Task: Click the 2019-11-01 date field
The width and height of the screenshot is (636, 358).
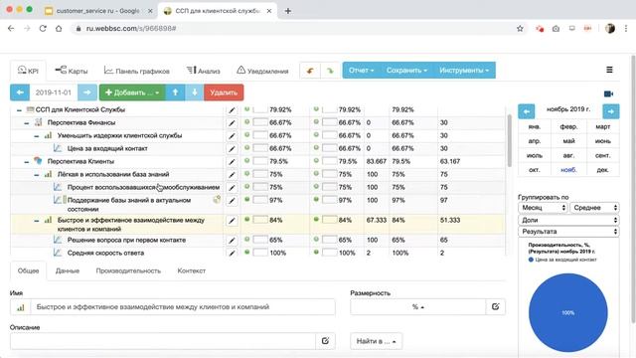Action: point(53,92)
